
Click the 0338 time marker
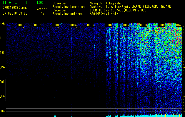[144, 25]
